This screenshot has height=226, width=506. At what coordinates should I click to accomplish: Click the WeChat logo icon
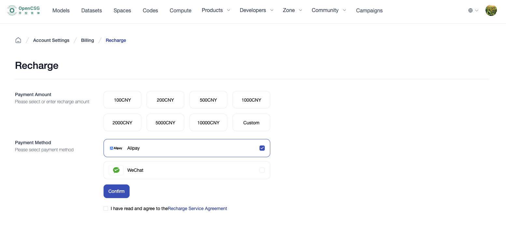pos(116,170)
